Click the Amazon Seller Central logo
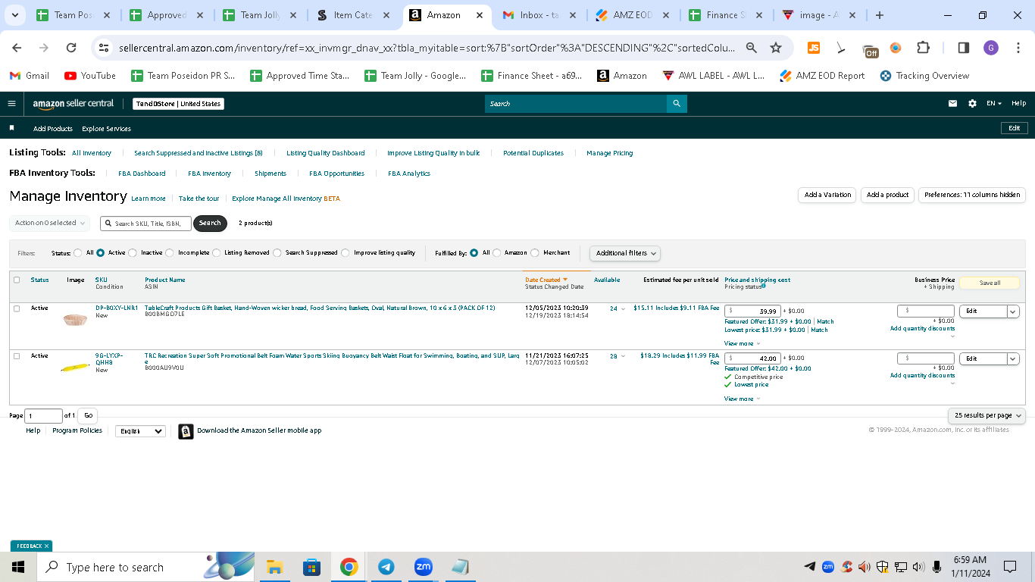This screenshot has width=1035, height=582. tap(73, 104)
